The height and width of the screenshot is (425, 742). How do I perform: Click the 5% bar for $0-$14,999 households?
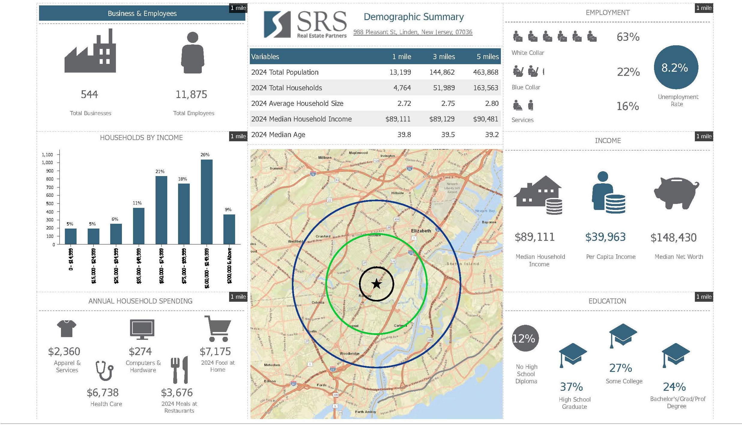pyautogui.click(x=71, y=236)
